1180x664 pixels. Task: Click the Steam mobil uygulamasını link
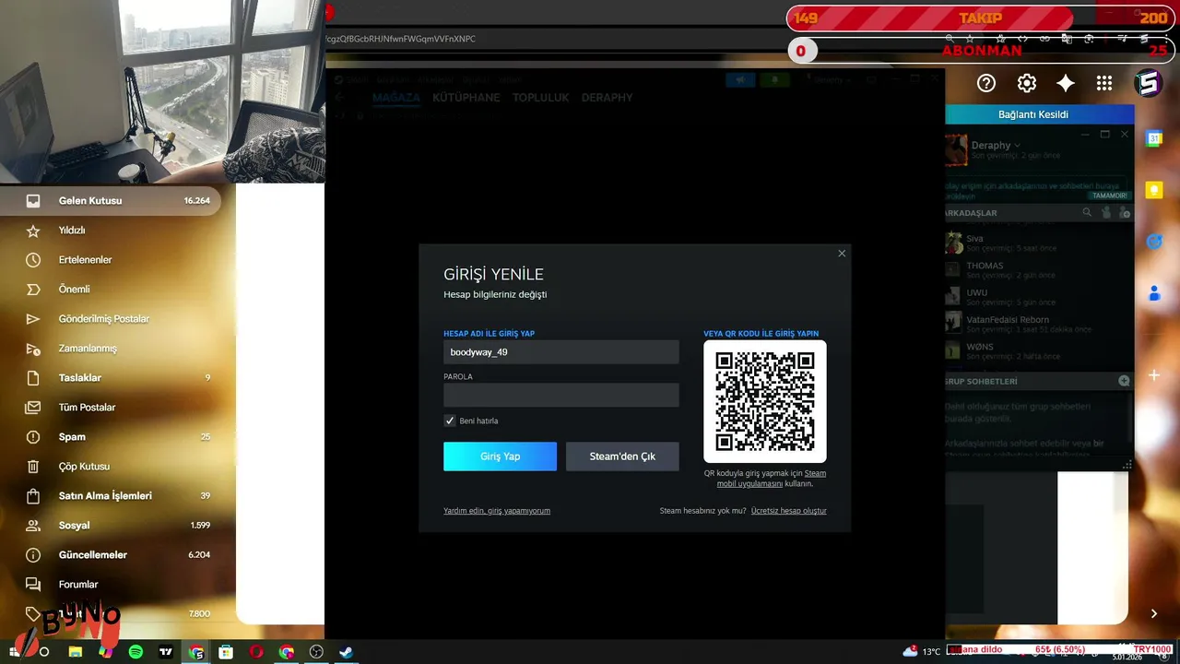pos(750,483)
